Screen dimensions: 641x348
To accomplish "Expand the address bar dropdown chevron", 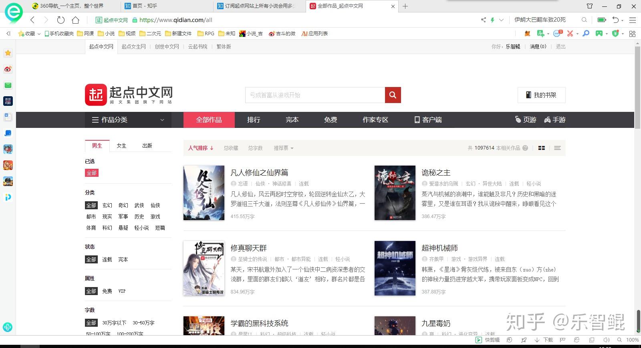I will pyautogui.click(x=501, y=20).
